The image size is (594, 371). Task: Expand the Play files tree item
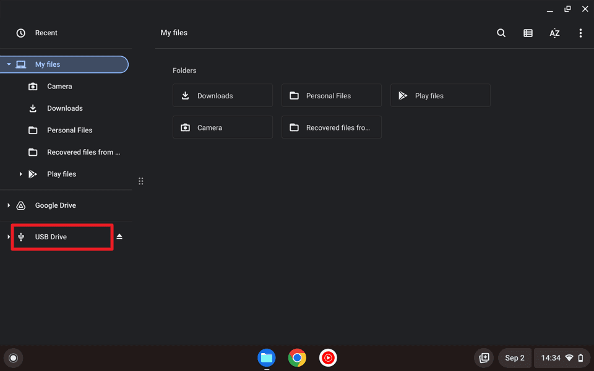click(x=20, y=174)
